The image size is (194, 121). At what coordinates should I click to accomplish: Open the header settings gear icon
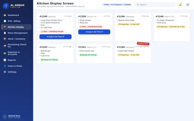click(x=188, y=5)
